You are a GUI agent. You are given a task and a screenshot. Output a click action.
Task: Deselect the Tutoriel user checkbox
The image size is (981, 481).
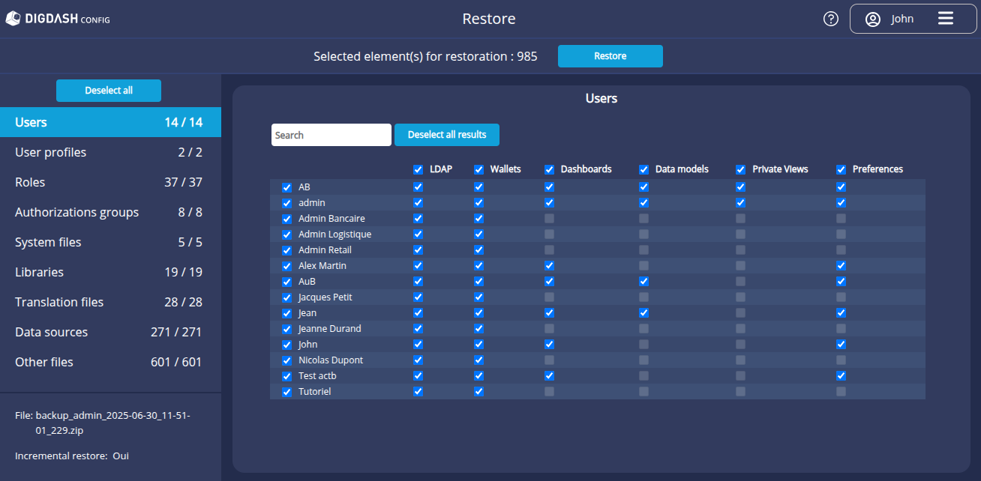286,391
